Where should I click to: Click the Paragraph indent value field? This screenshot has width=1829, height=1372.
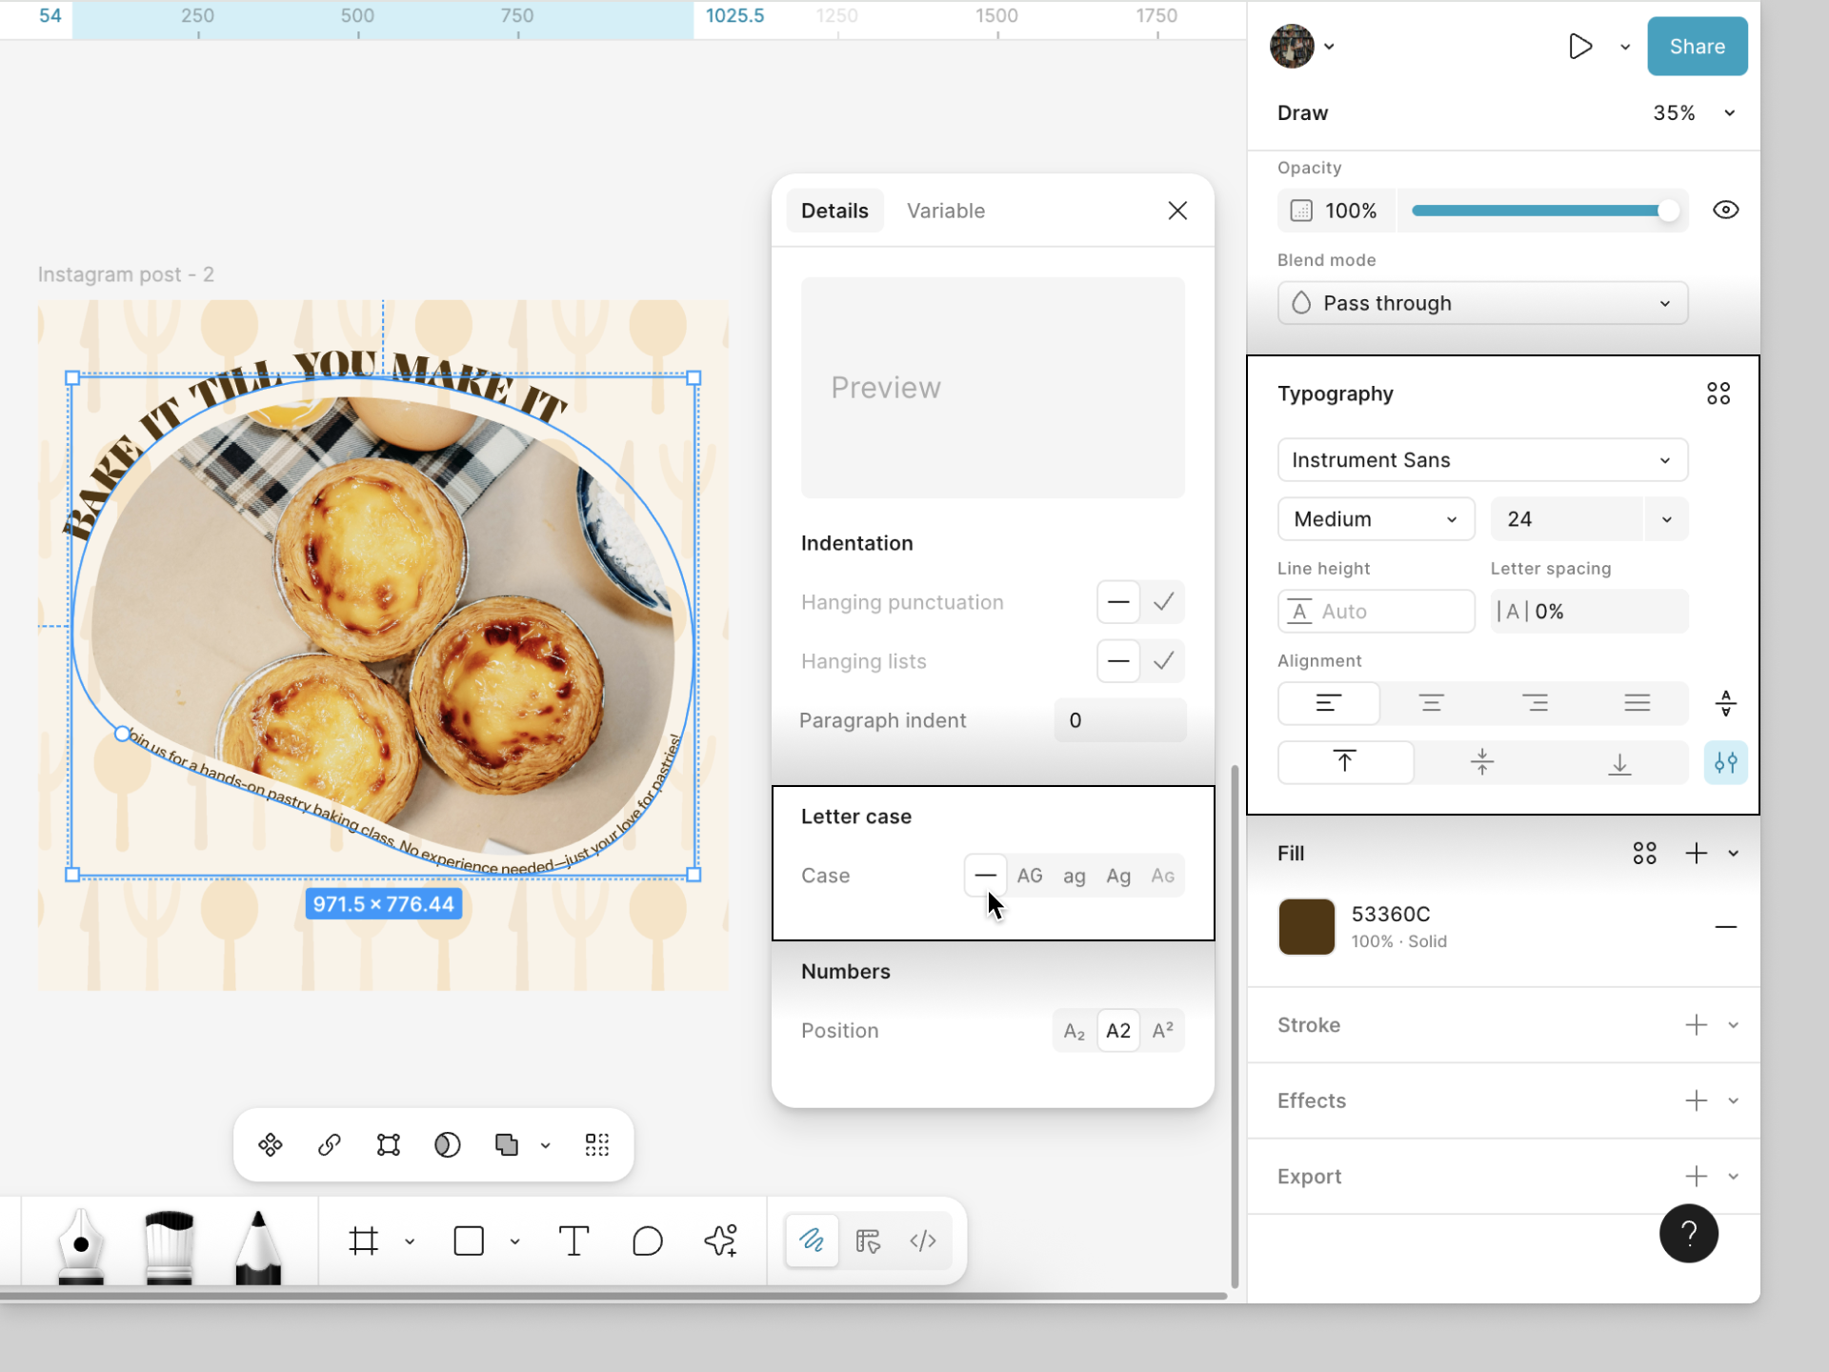tap(1119, 720)
